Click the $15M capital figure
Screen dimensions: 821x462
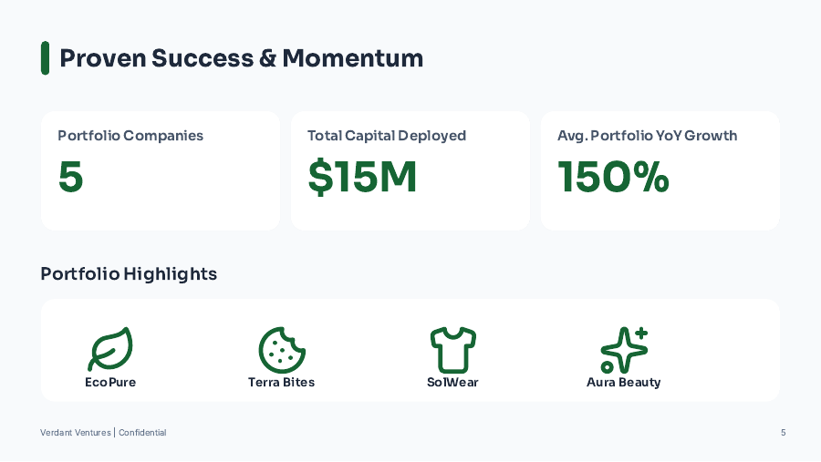(362, 178)
